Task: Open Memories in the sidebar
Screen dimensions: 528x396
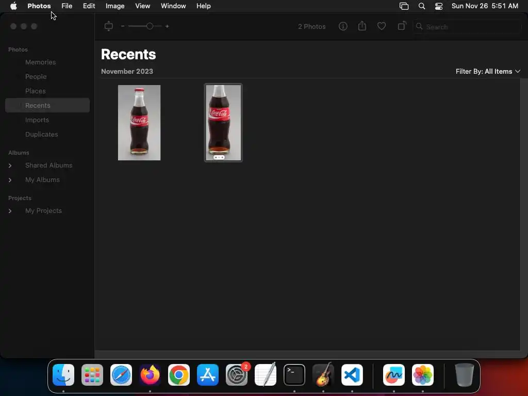Action: point(40,62)
